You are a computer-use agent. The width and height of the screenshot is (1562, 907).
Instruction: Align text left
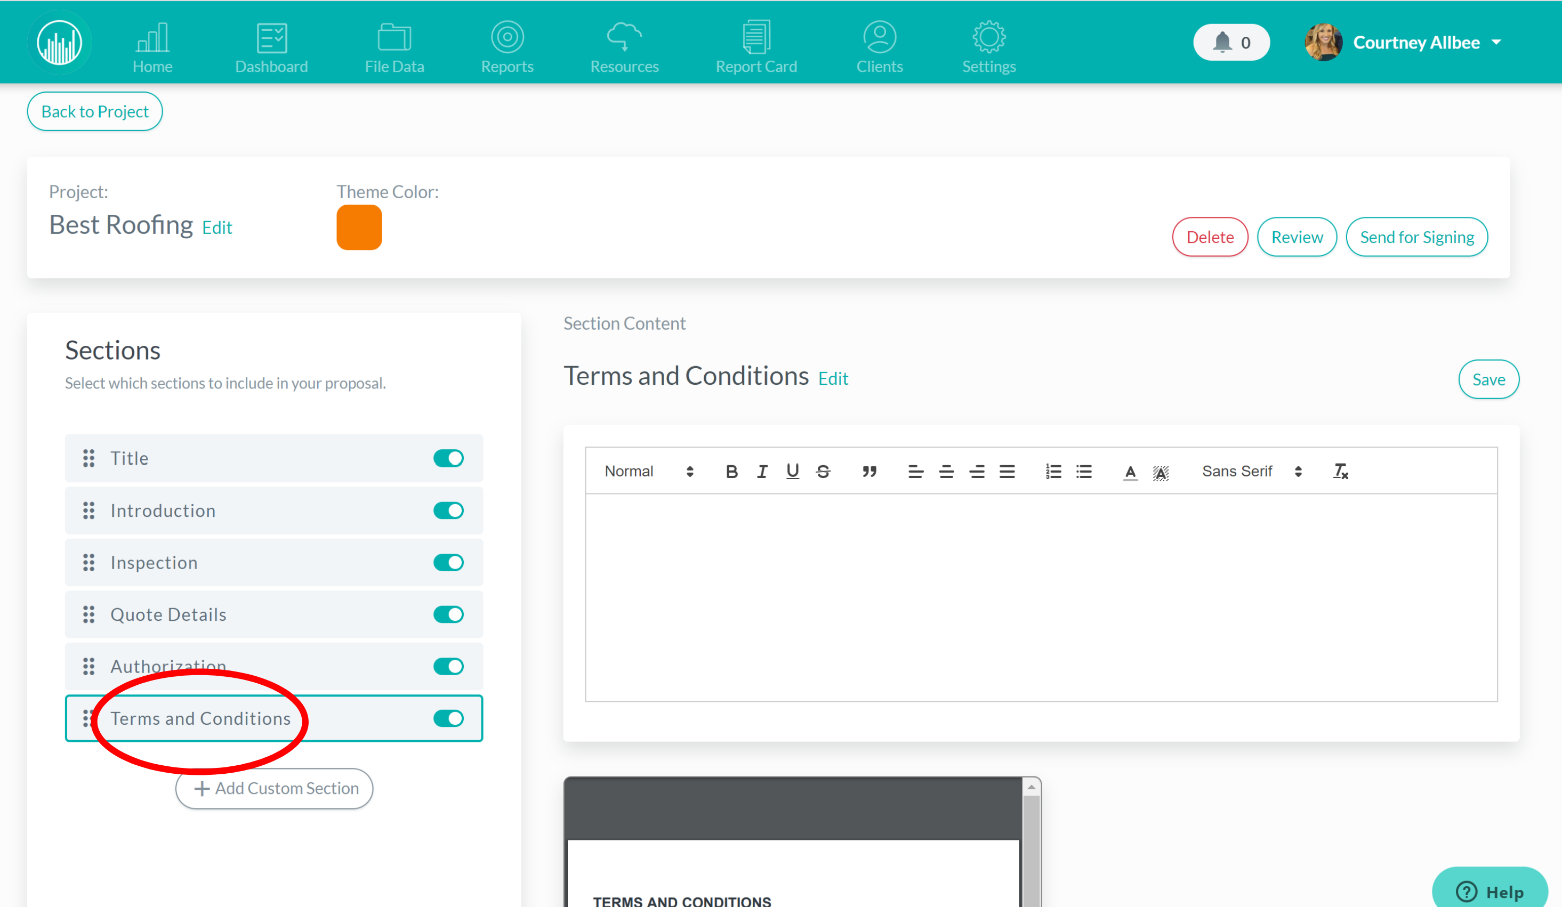tap(915, 472)
